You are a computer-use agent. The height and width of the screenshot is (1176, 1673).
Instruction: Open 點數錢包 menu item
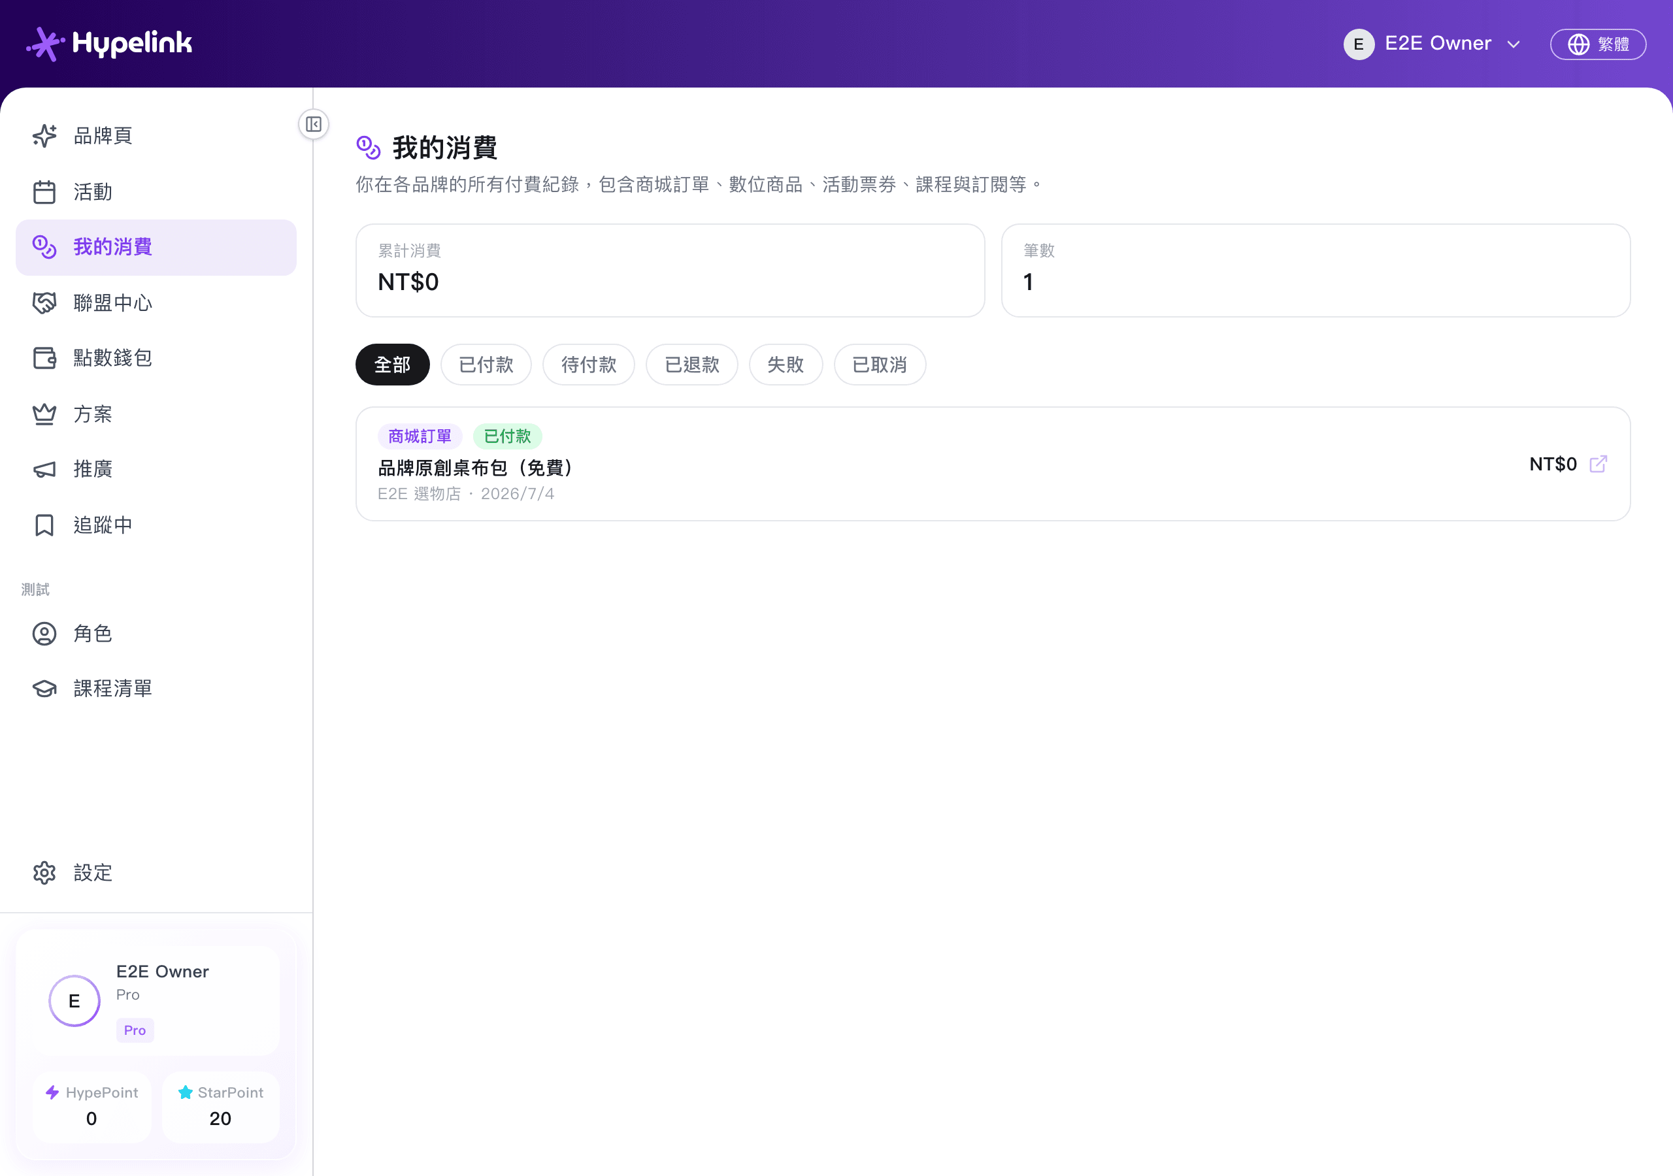[156, 358]
